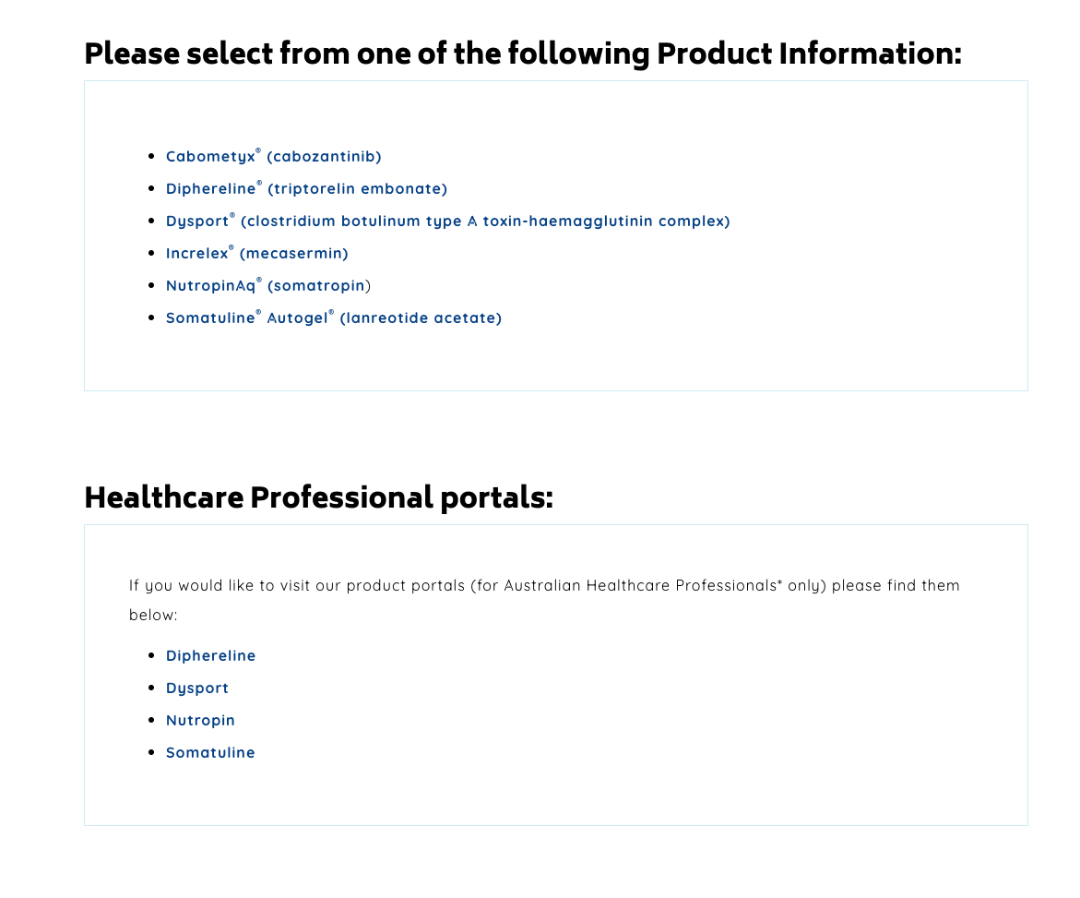Click the word 'below:' in the portals paragraph
The width and height of the screenshot is (1080, 898).
[x=153, y=616]
